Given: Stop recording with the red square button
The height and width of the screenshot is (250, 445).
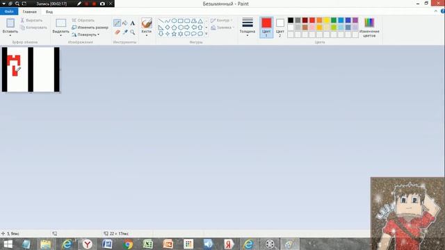Looking at the screenshot, I should tap(94, 3).
